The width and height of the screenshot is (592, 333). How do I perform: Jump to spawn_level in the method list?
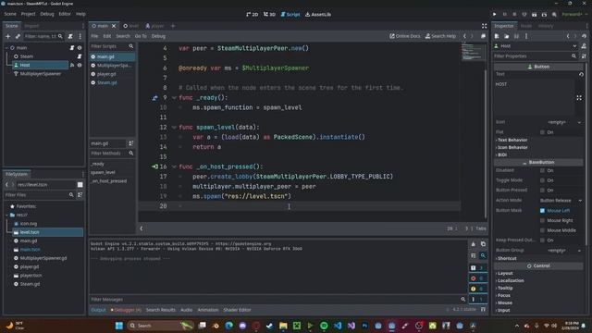coord(103,172)
